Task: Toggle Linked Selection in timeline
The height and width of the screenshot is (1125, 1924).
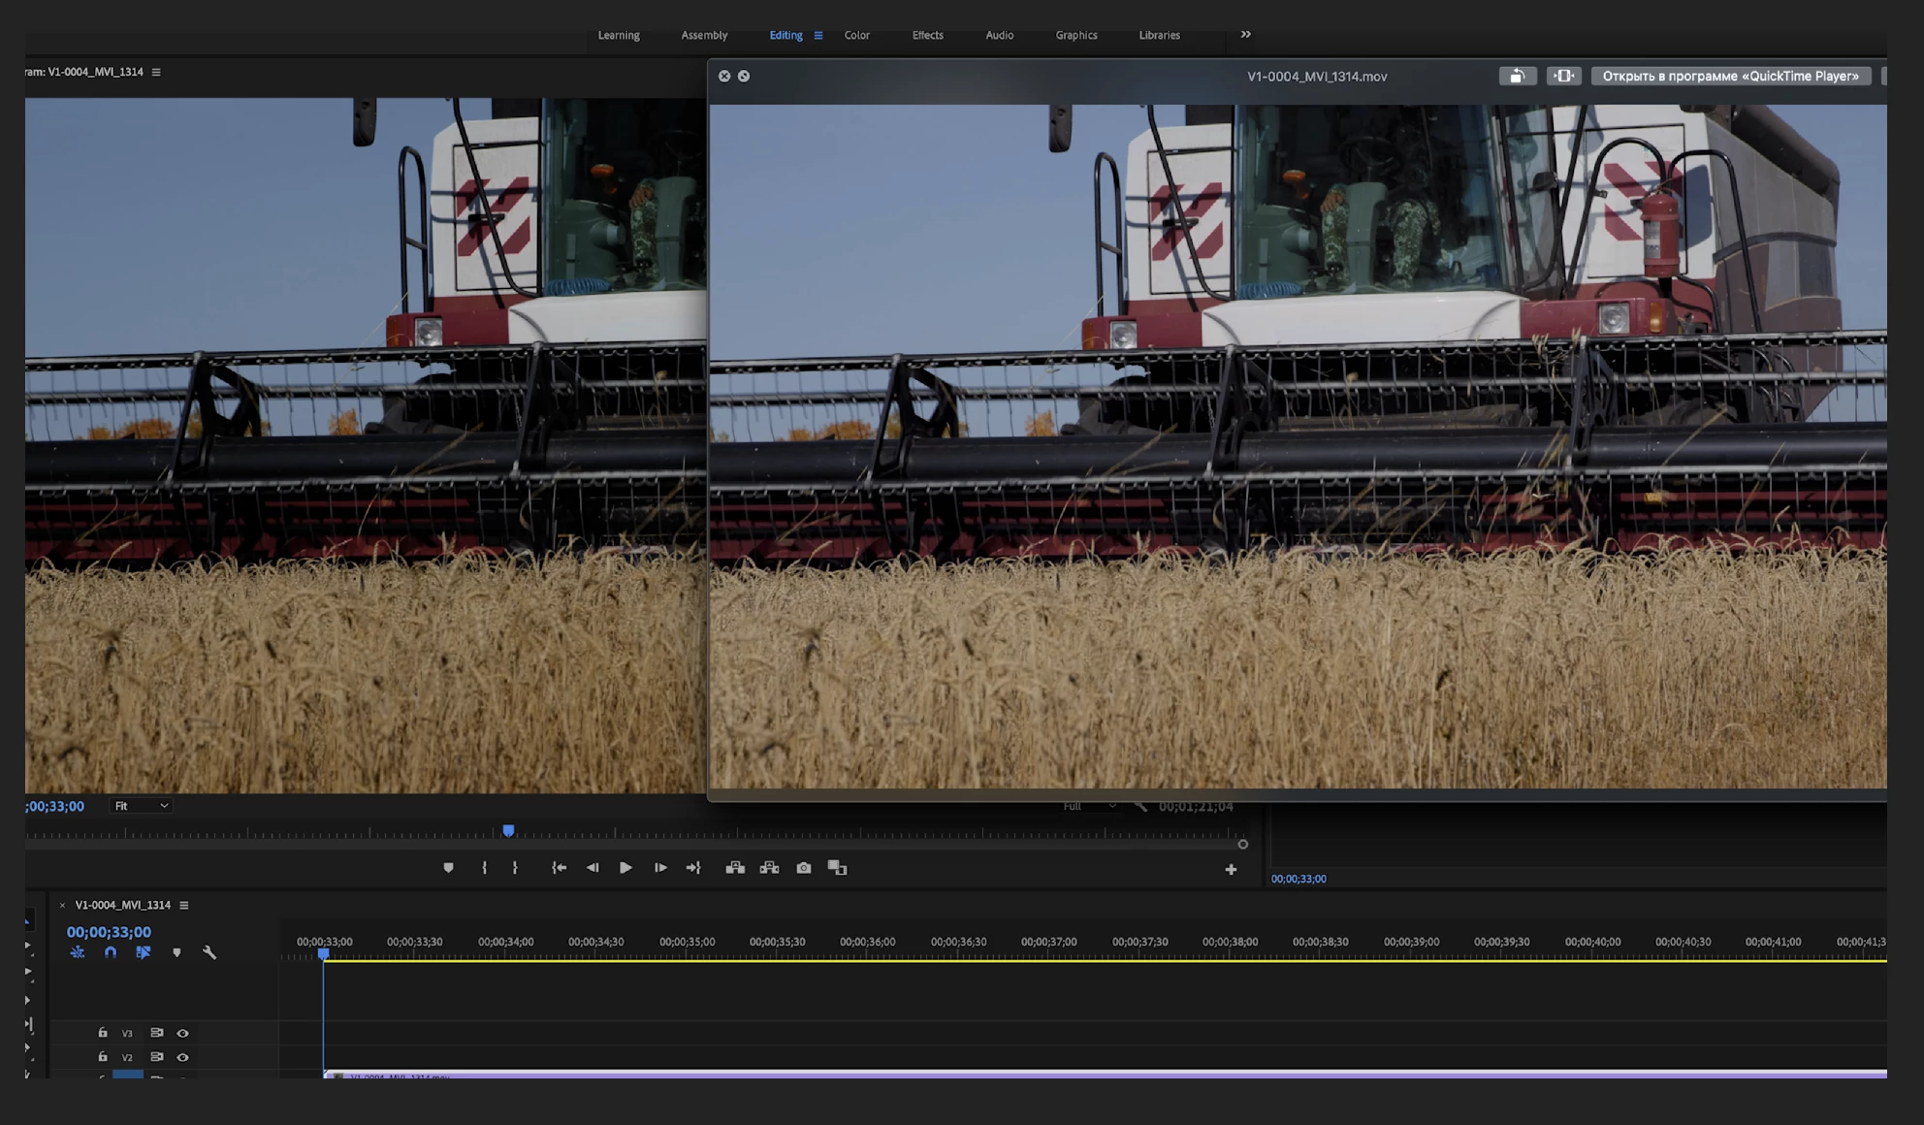Action: coord(144,952)
